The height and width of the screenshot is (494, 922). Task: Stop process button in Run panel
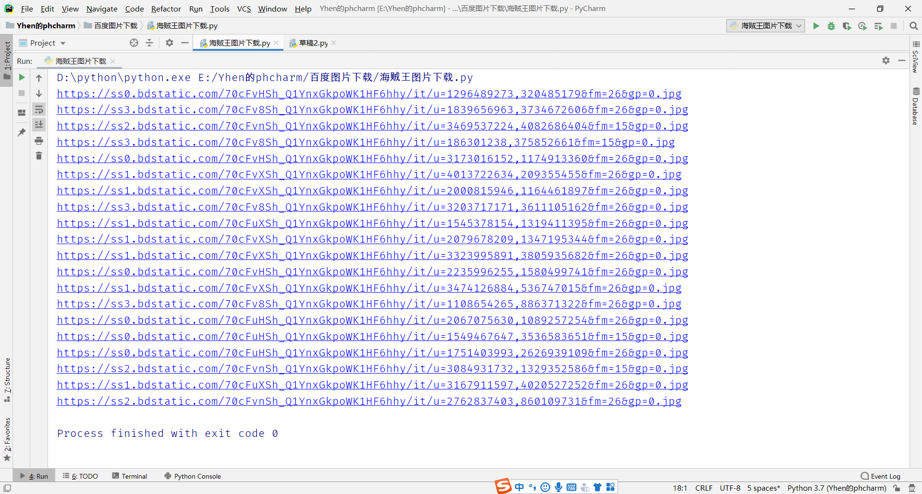tap(22, 93)
